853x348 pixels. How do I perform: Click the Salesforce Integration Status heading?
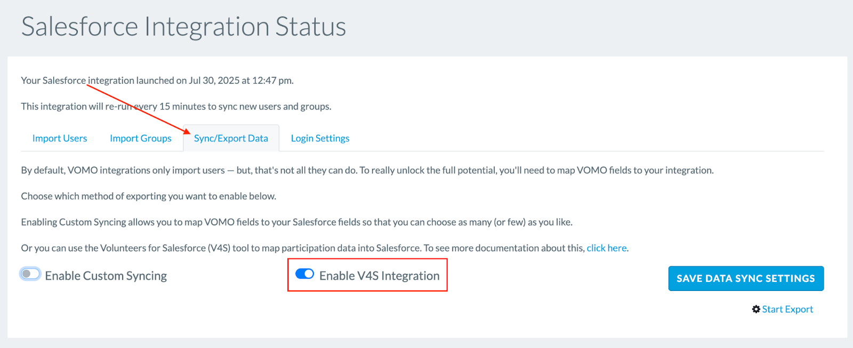(x=184, y=27)
